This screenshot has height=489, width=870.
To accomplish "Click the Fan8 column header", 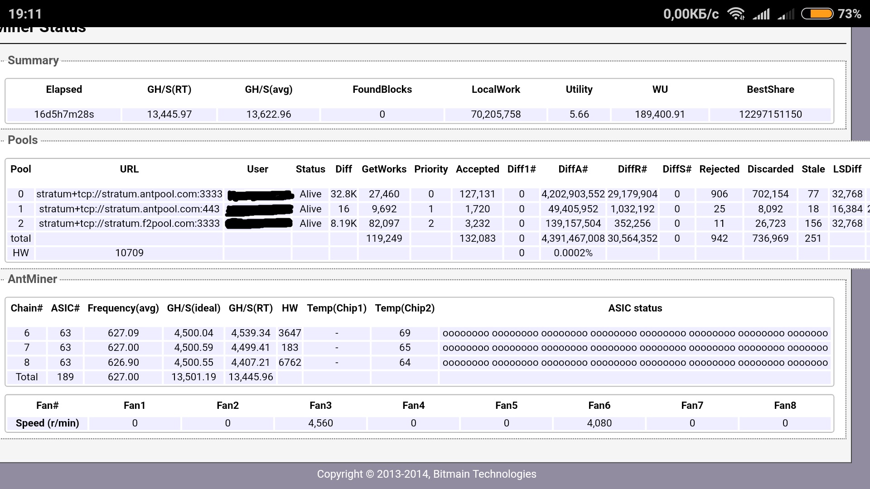I will (785, 406).
